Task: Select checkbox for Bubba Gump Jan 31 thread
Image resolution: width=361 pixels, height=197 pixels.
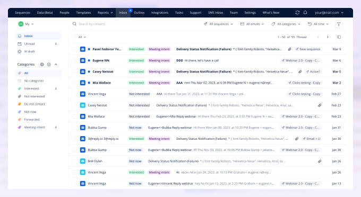Action: (74, 128)
